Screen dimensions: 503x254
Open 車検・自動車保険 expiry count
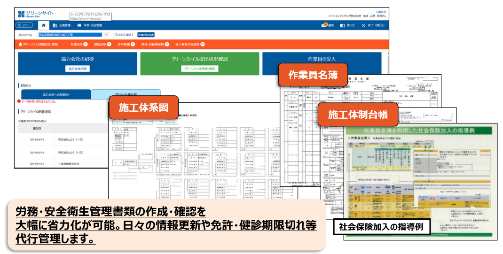pos(155,44)
